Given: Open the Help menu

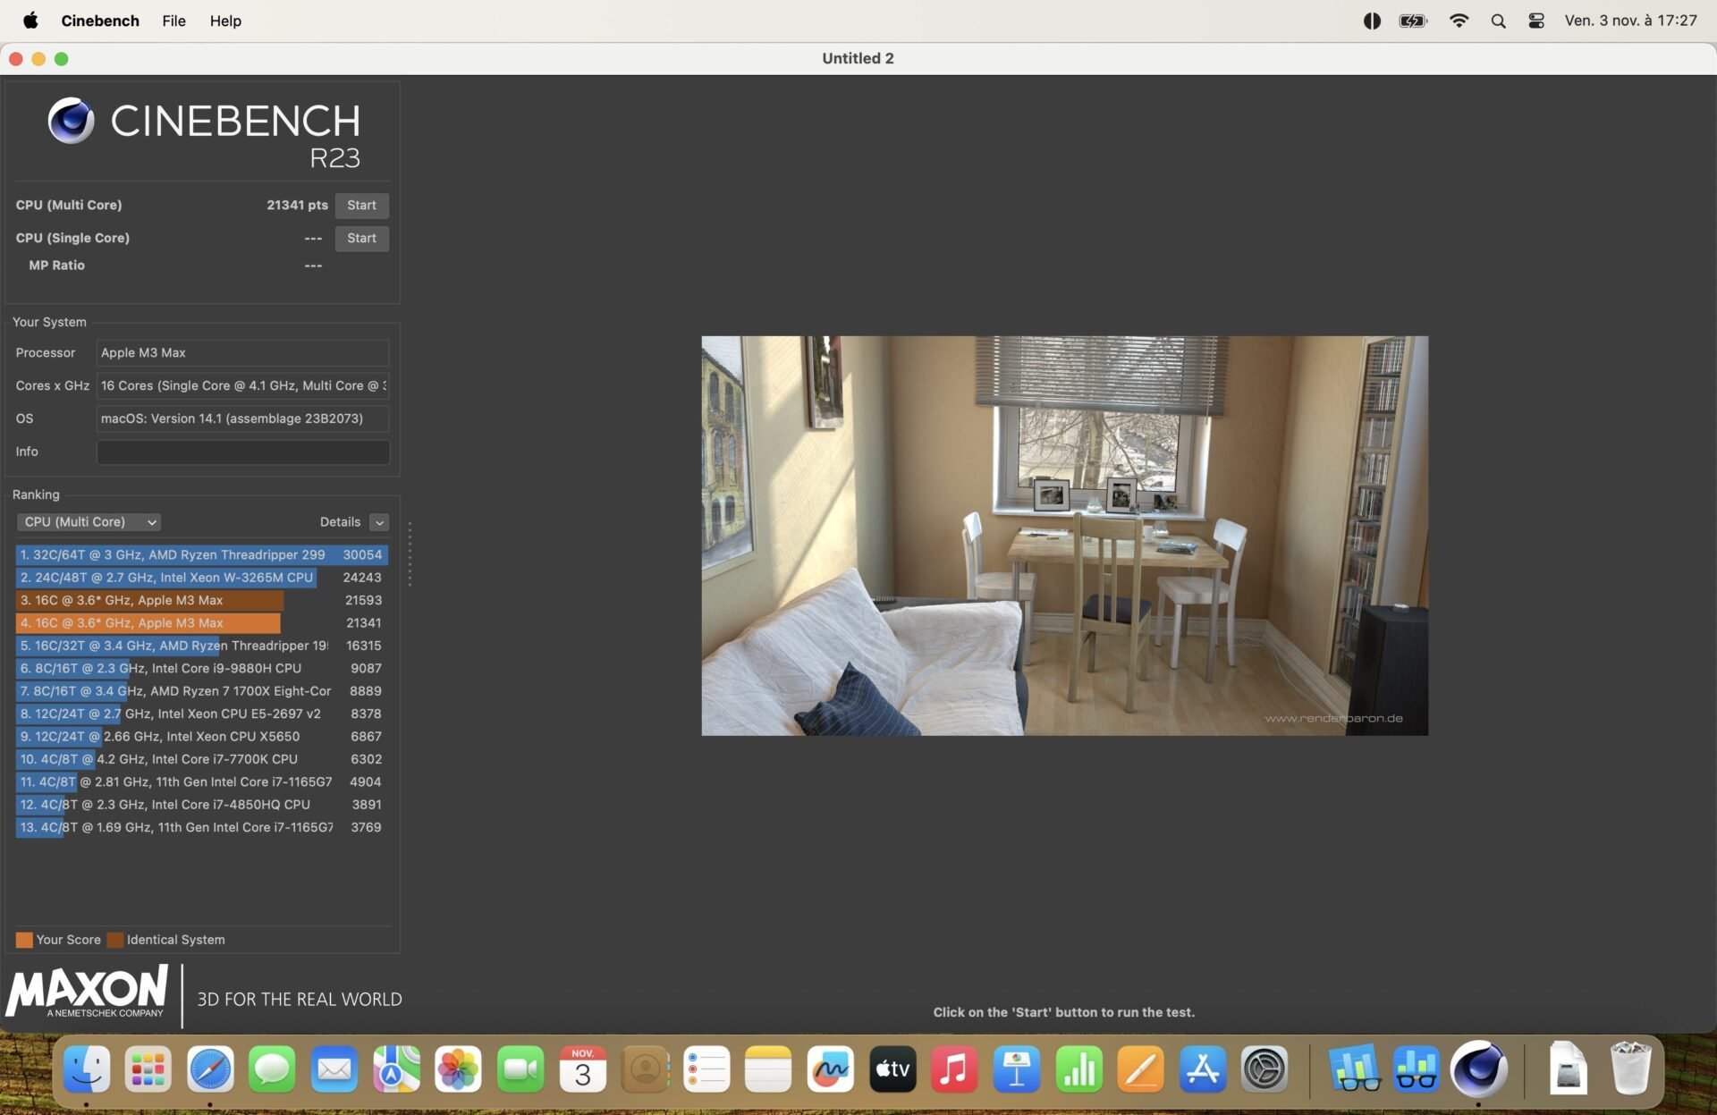Looking at the screenshot, I should tap(225, 21).
